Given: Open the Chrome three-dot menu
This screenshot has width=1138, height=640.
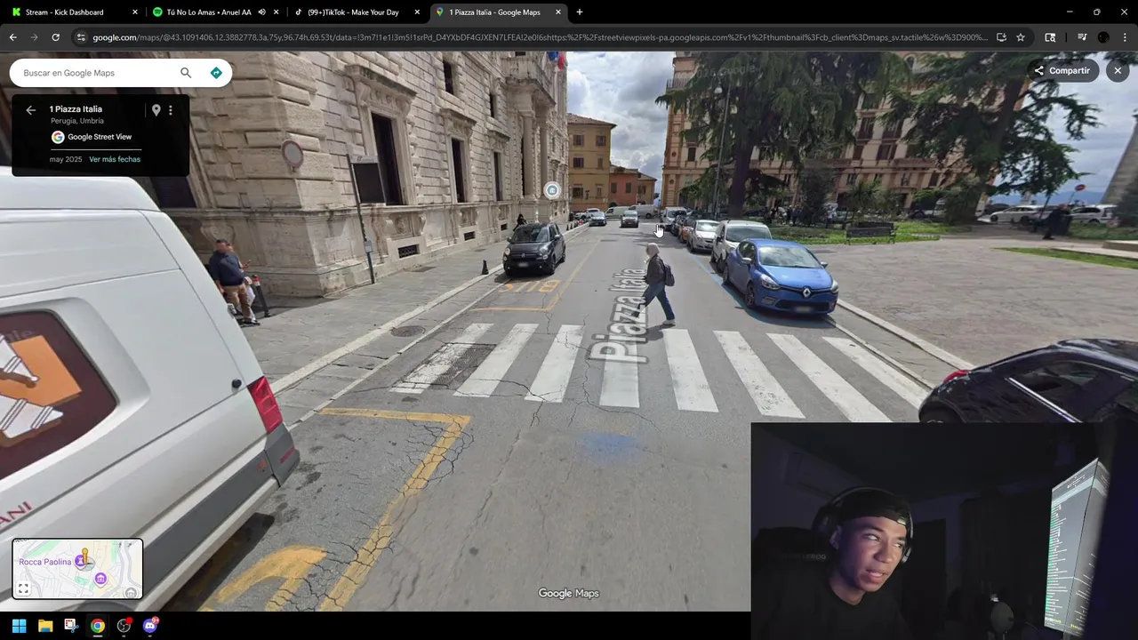Looking at the screenshot, I should pos(1125,37).
